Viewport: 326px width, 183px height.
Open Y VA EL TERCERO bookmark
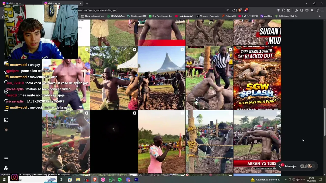(x=248, y=16)
